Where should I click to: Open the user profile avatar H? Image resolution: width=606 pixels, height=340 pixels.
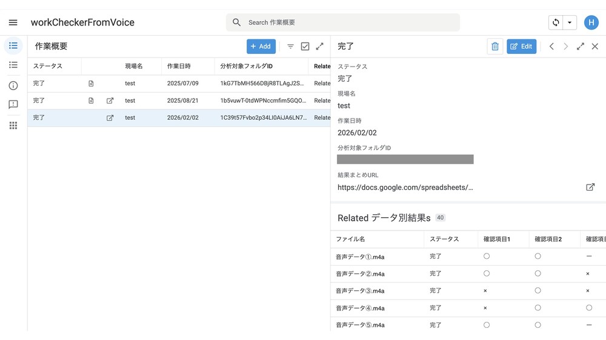pos(591,22)
